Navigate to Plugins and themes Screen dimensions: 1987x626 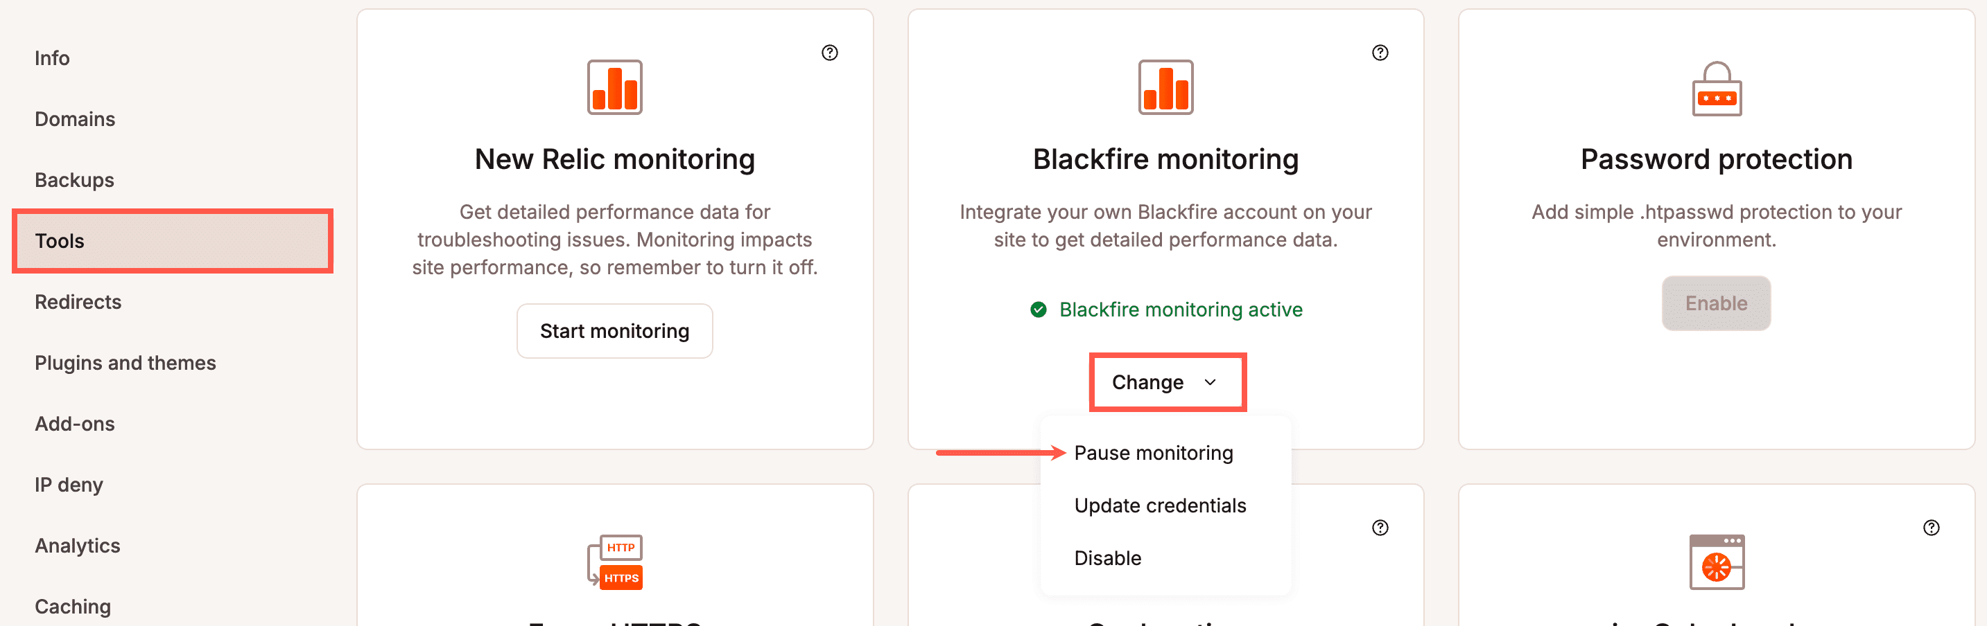coord(125,362)
